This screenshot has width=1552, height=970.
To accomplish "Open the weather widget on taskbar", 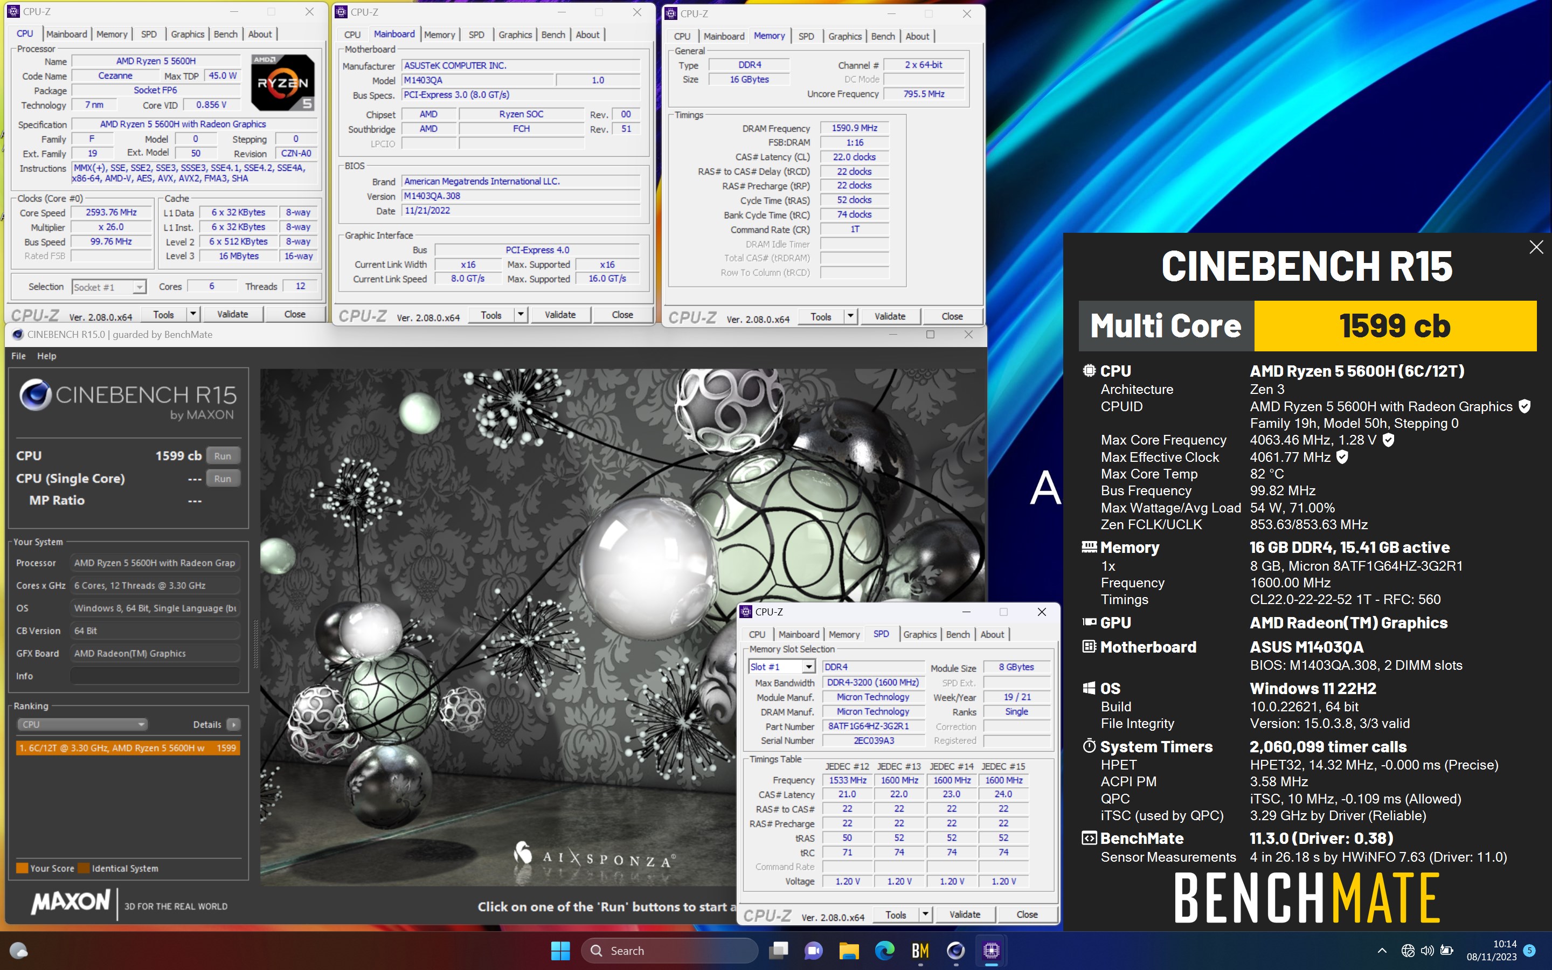I will (19, 950).
